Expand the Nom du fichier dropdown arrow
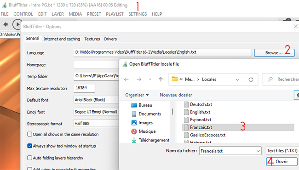 [x=258, y=151]
